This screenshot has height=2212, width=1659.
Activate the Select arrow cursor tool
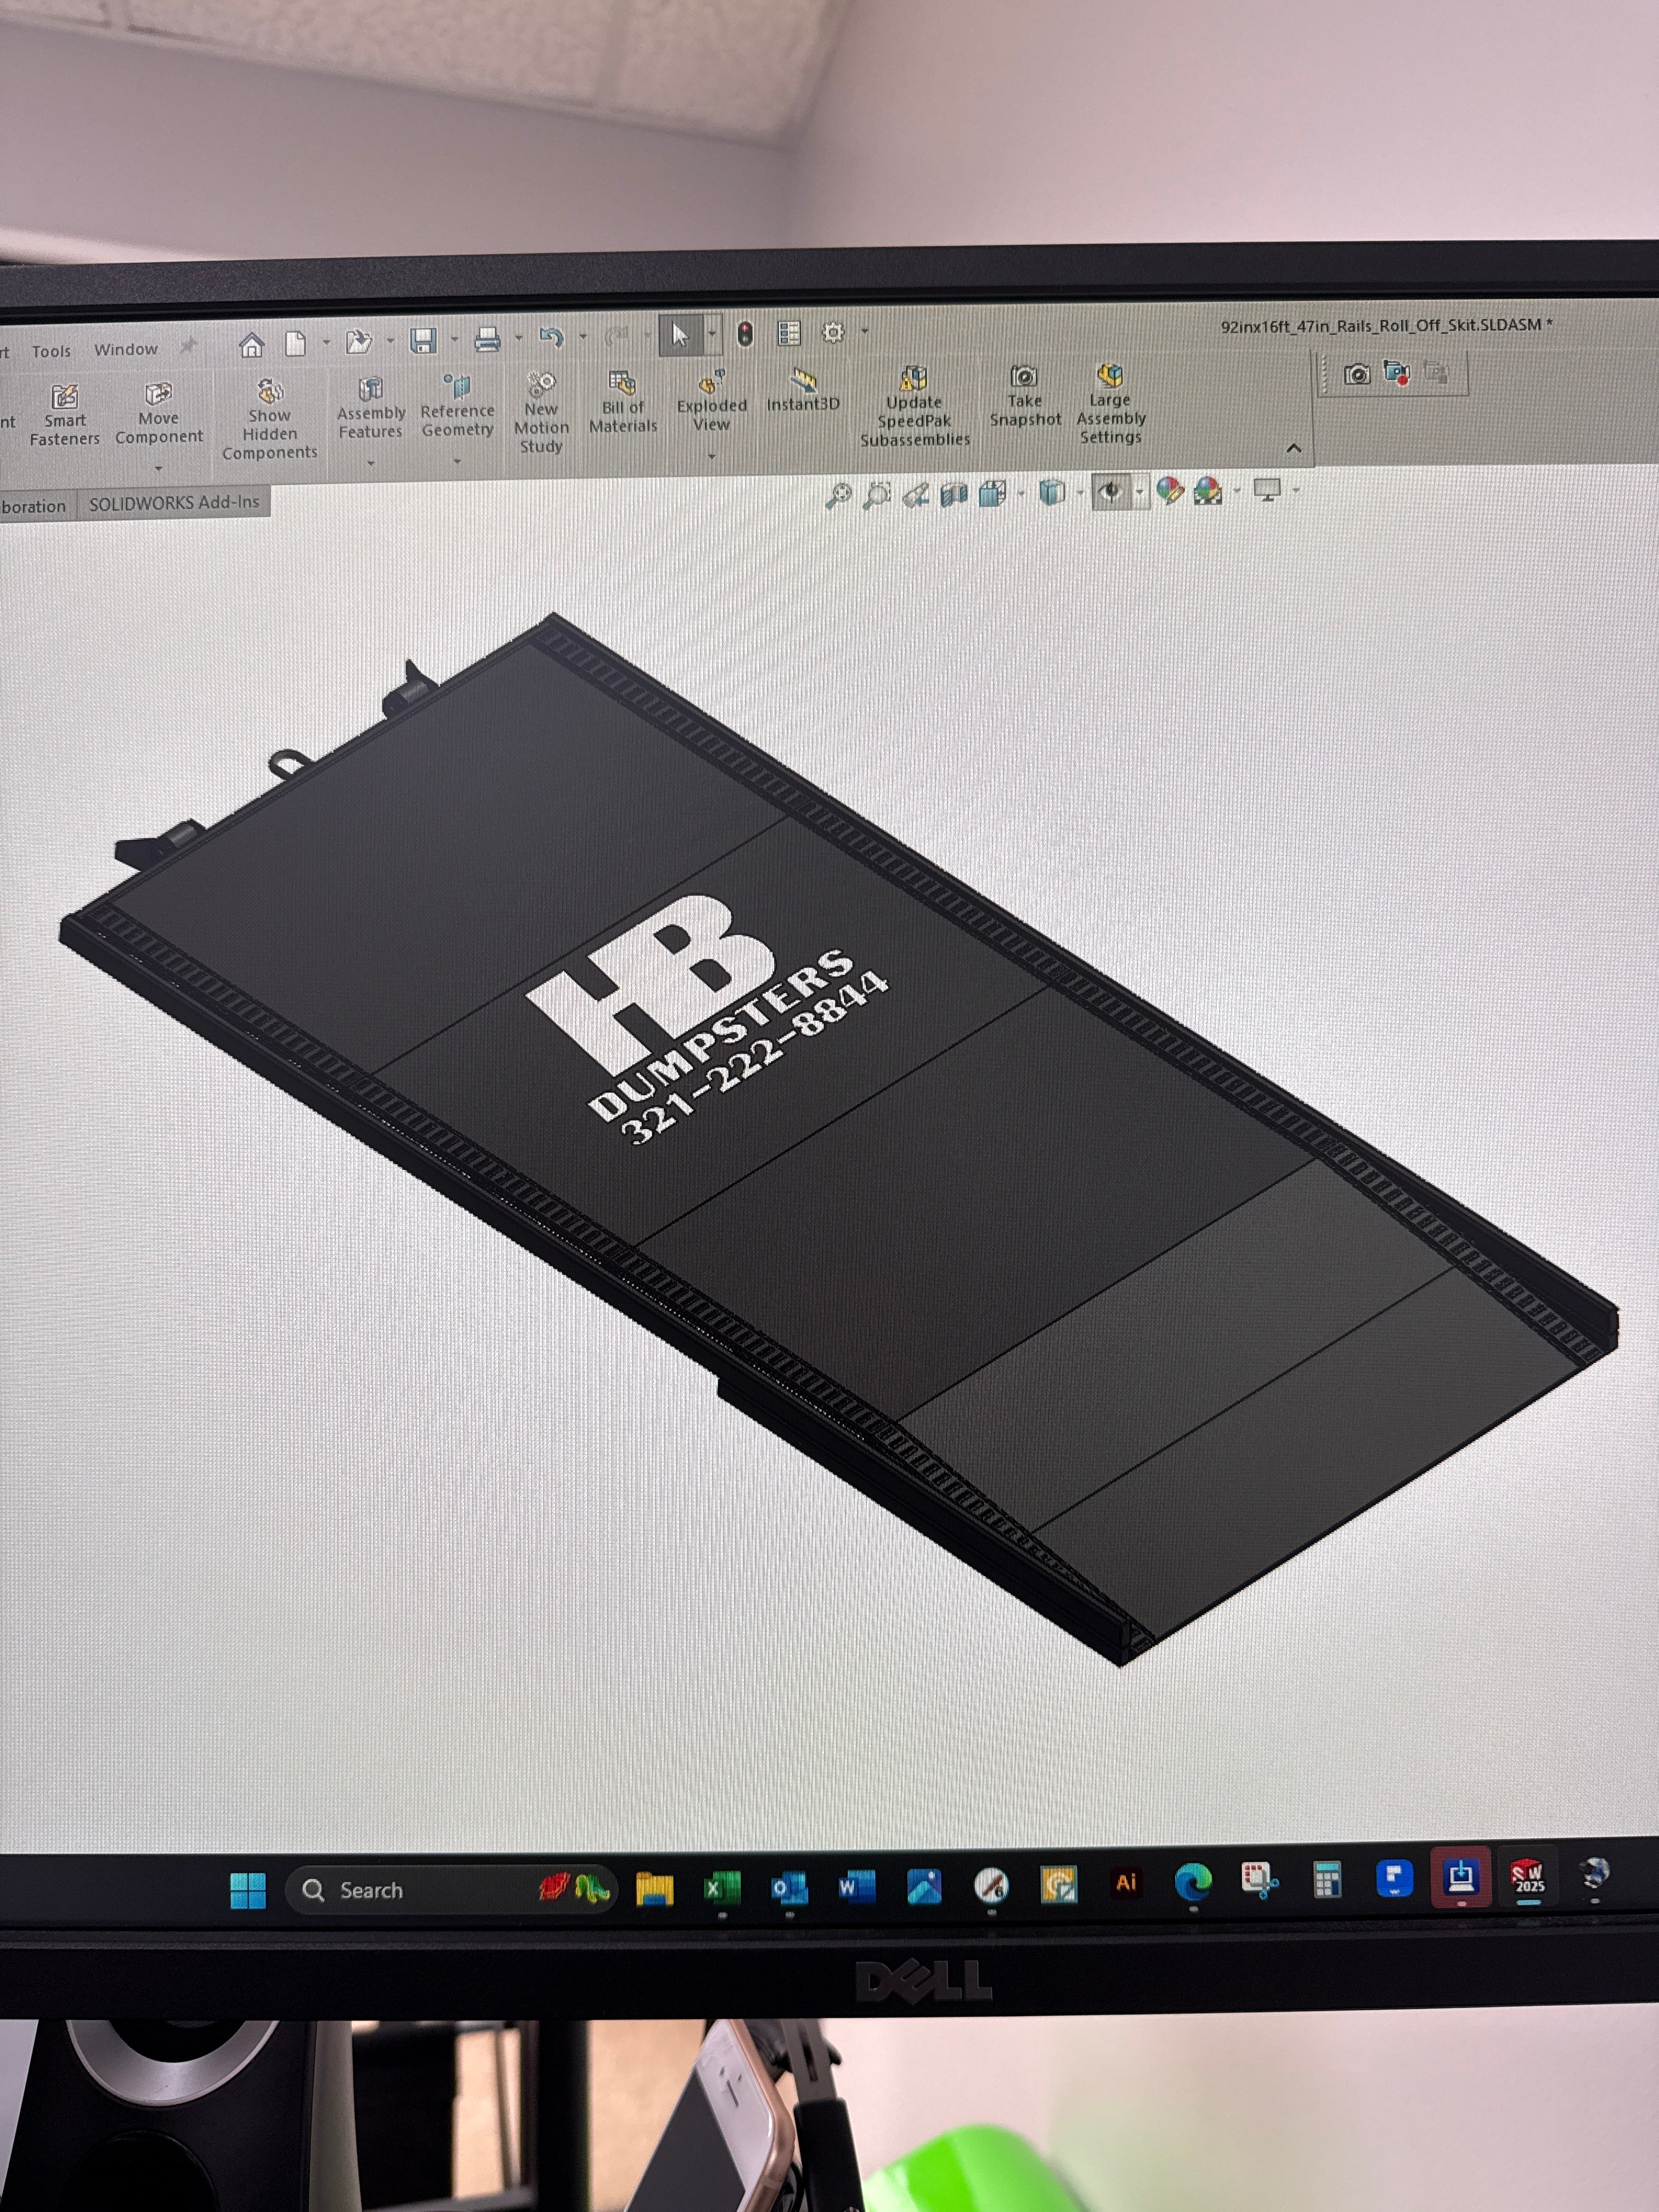(680, 336)
